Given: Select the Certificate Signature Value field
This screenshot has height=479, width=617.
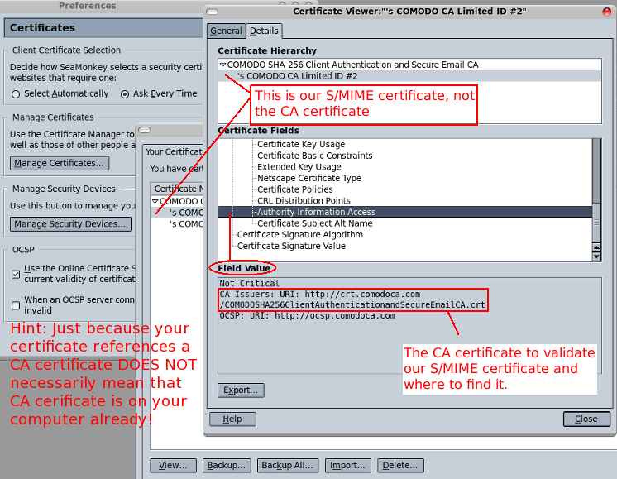Looking at the screenshot, I should 291,246.
